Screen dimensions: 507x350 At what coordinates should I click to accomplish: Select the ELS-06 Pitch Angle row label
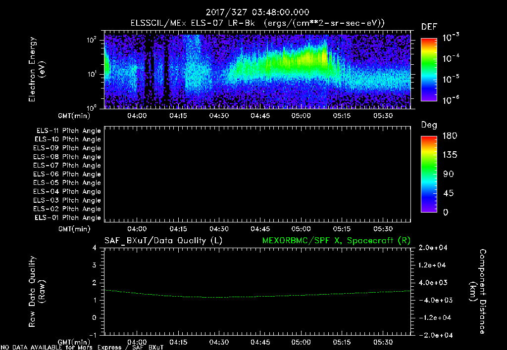(x=67, y=175)
